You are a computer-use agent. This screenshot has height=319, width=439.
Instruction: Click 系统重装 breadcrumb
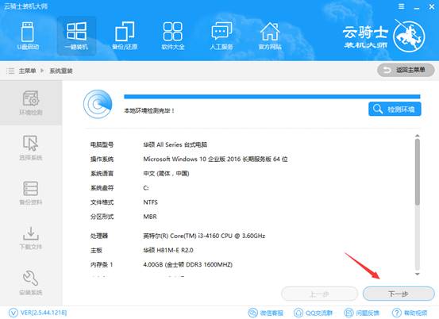61,71
